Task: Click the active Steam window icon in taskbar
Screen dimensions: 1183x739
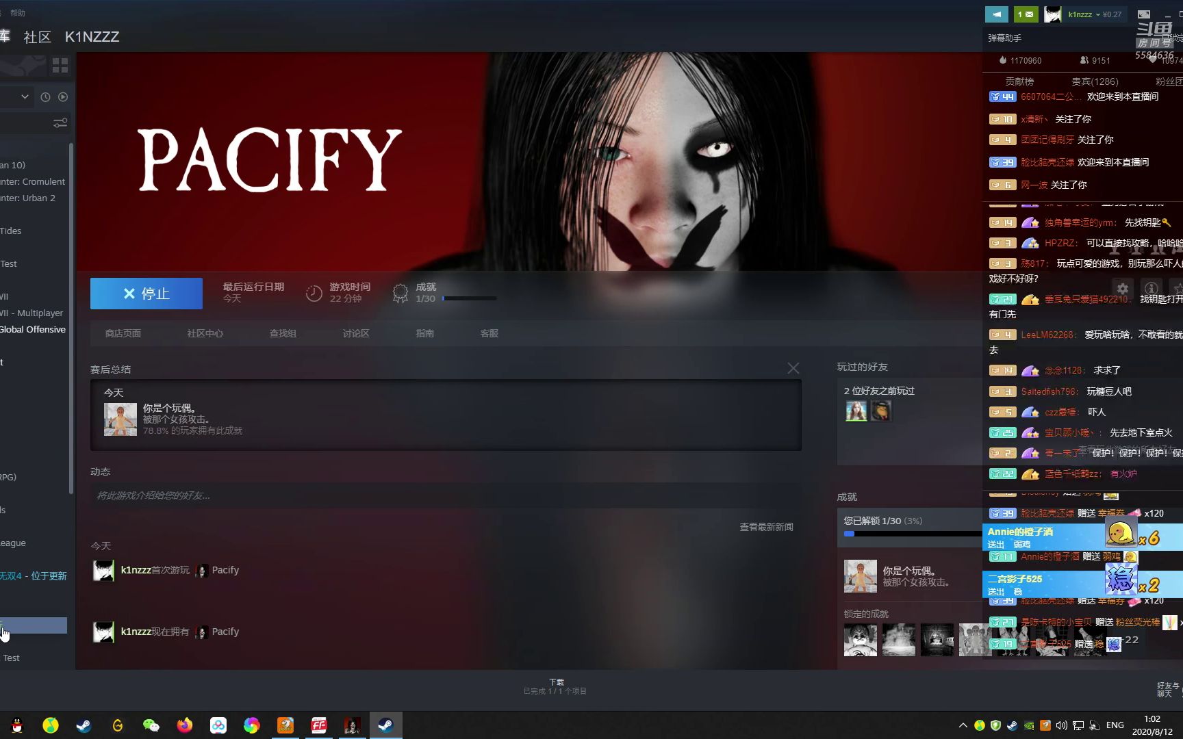Action: [385, 725]
